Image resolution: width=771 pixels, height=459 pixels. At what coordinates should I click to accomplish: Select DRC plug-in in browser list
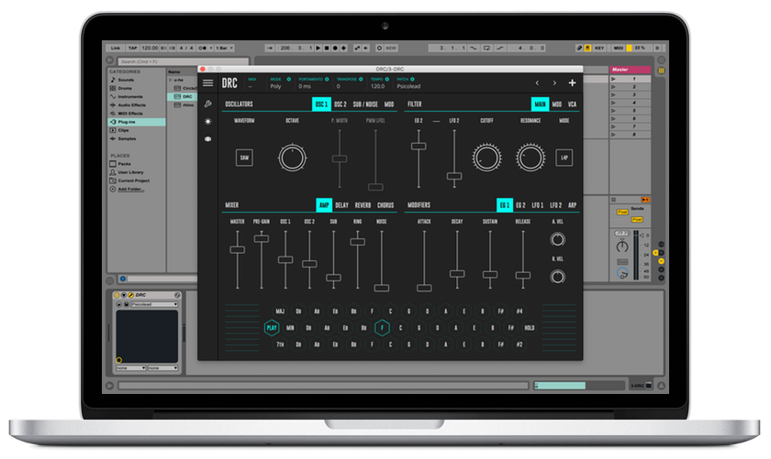(184, 97)
